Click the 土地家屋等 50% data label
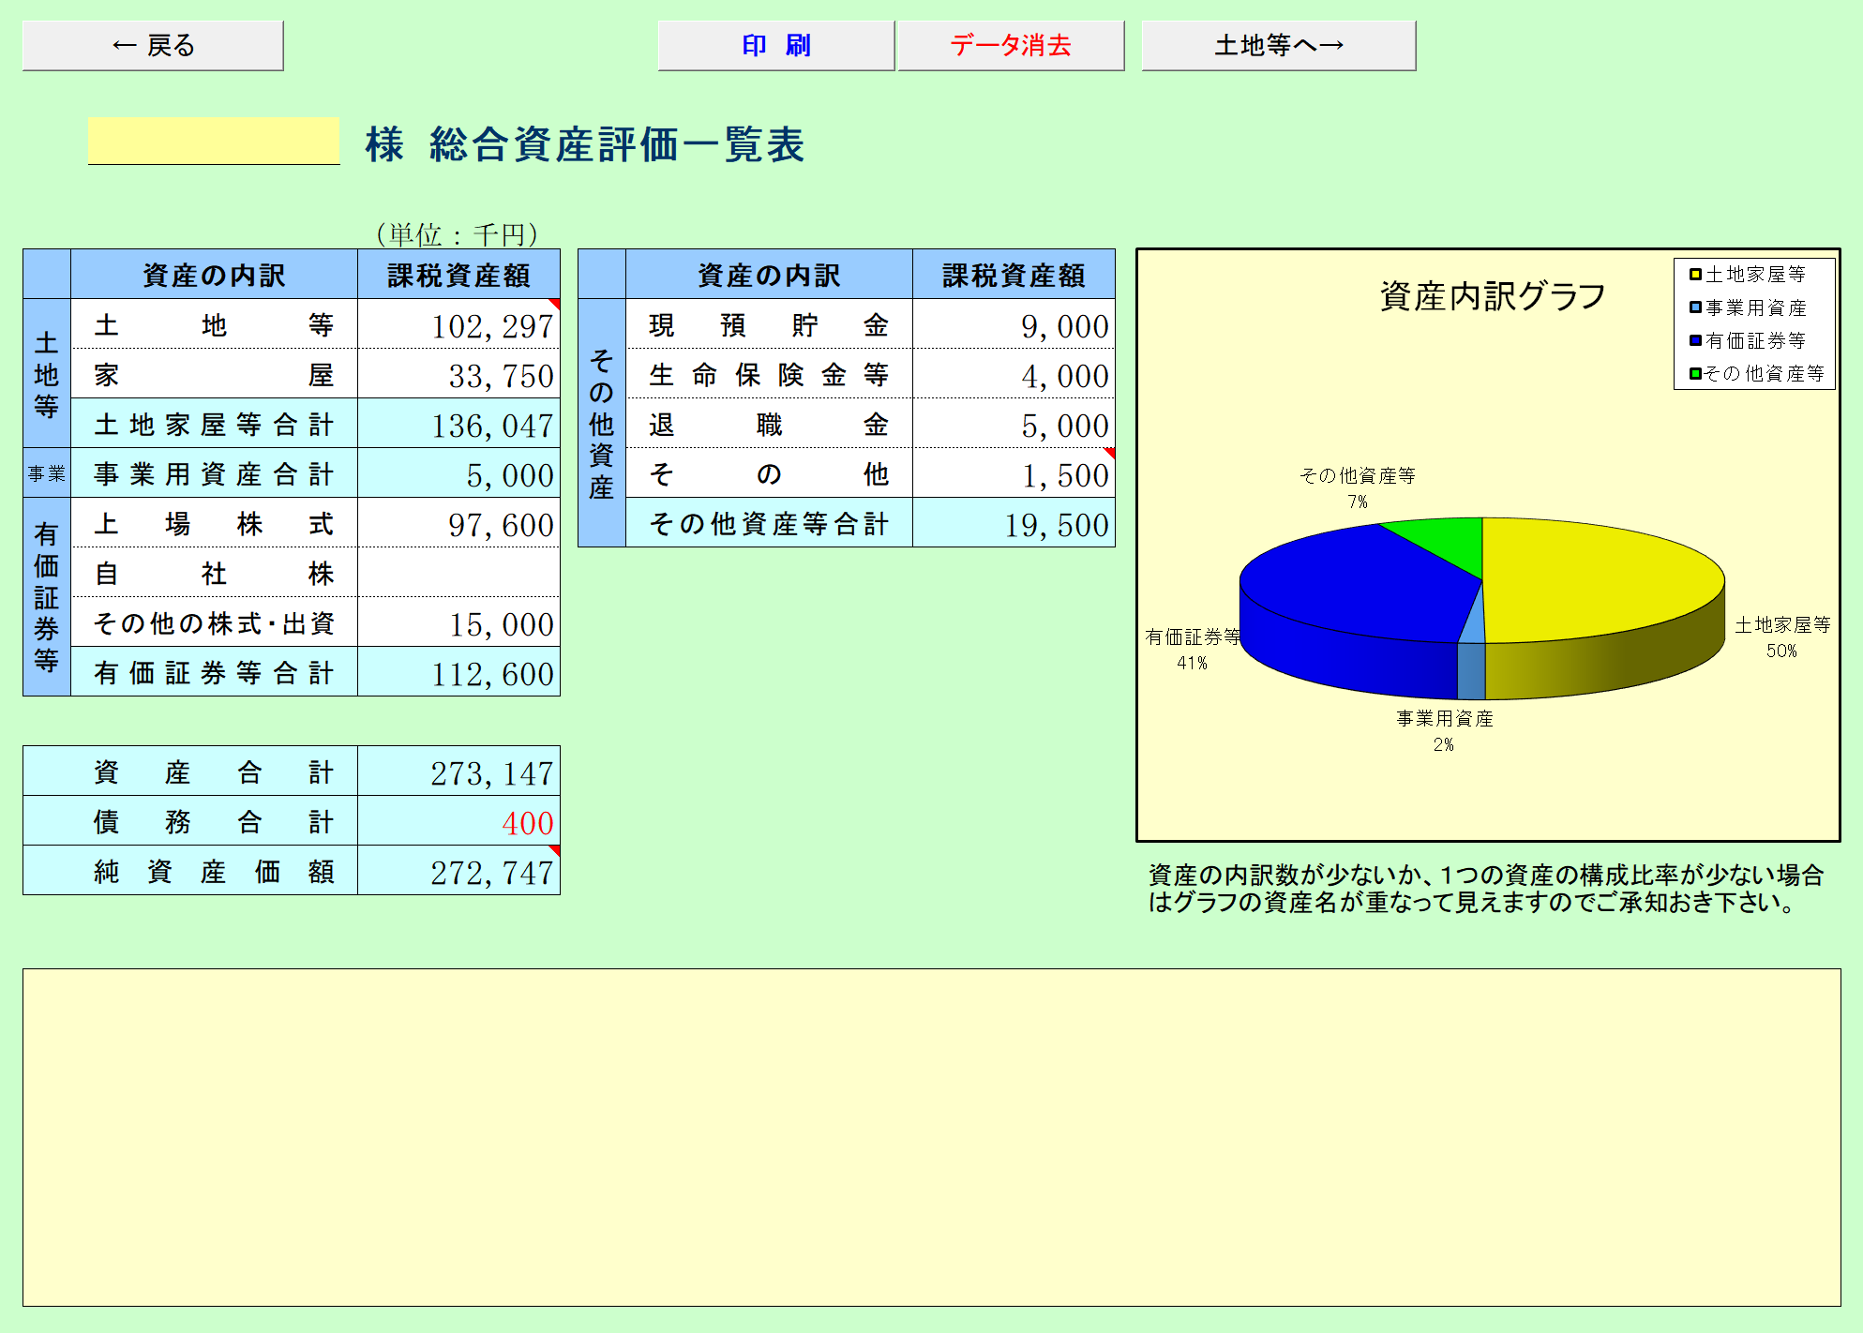Image resolution: width=1863 pixels, height=1333 pixels. coord(1782,637)
